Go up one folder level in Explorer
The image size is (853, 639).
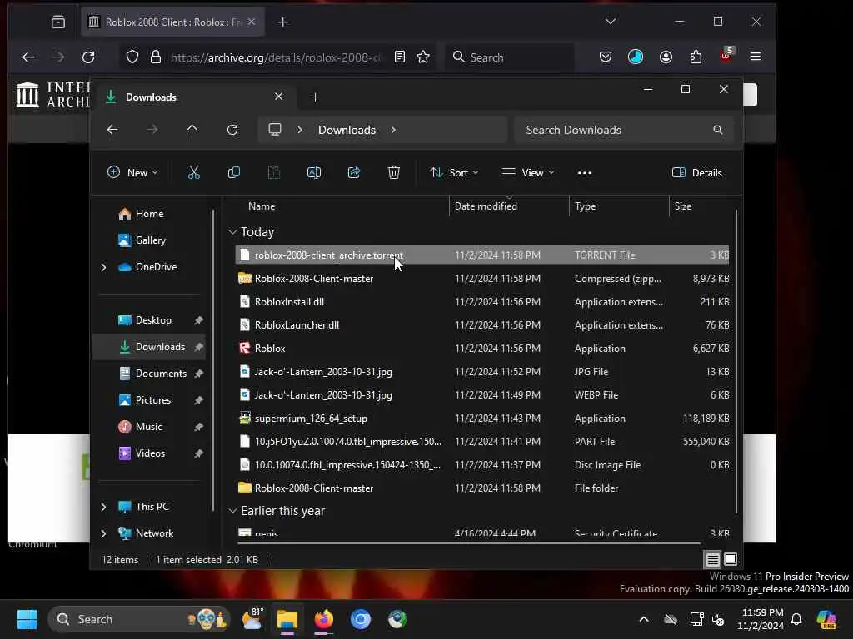click(192, 130)
